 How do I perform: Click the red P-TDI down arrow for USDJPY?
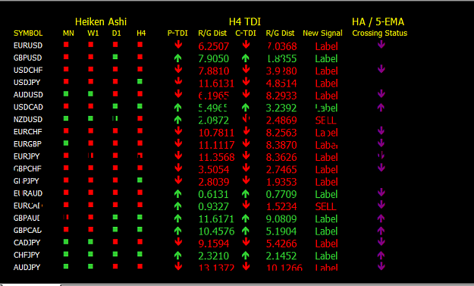click(x=178, y=82)
